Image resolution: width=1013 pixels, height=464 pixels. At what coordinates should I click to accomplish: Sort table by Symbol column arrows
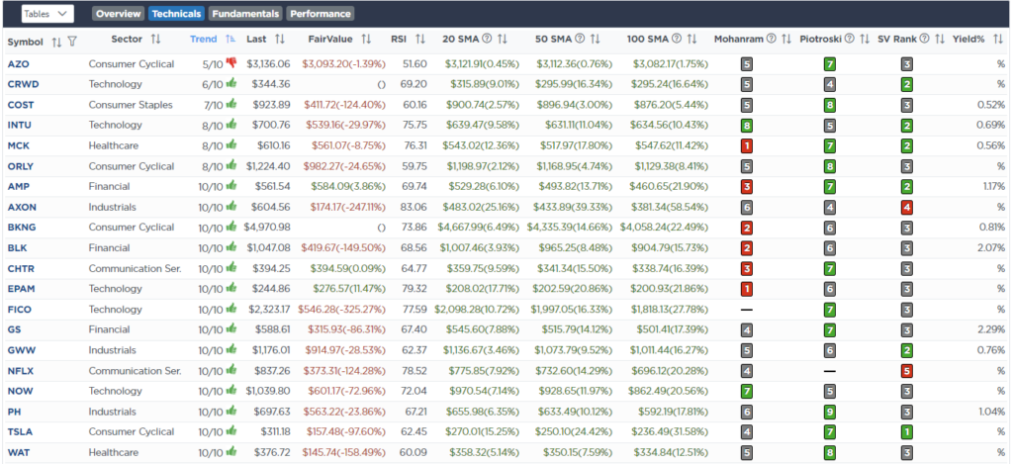pyautogui.click(x=56, y=41)
